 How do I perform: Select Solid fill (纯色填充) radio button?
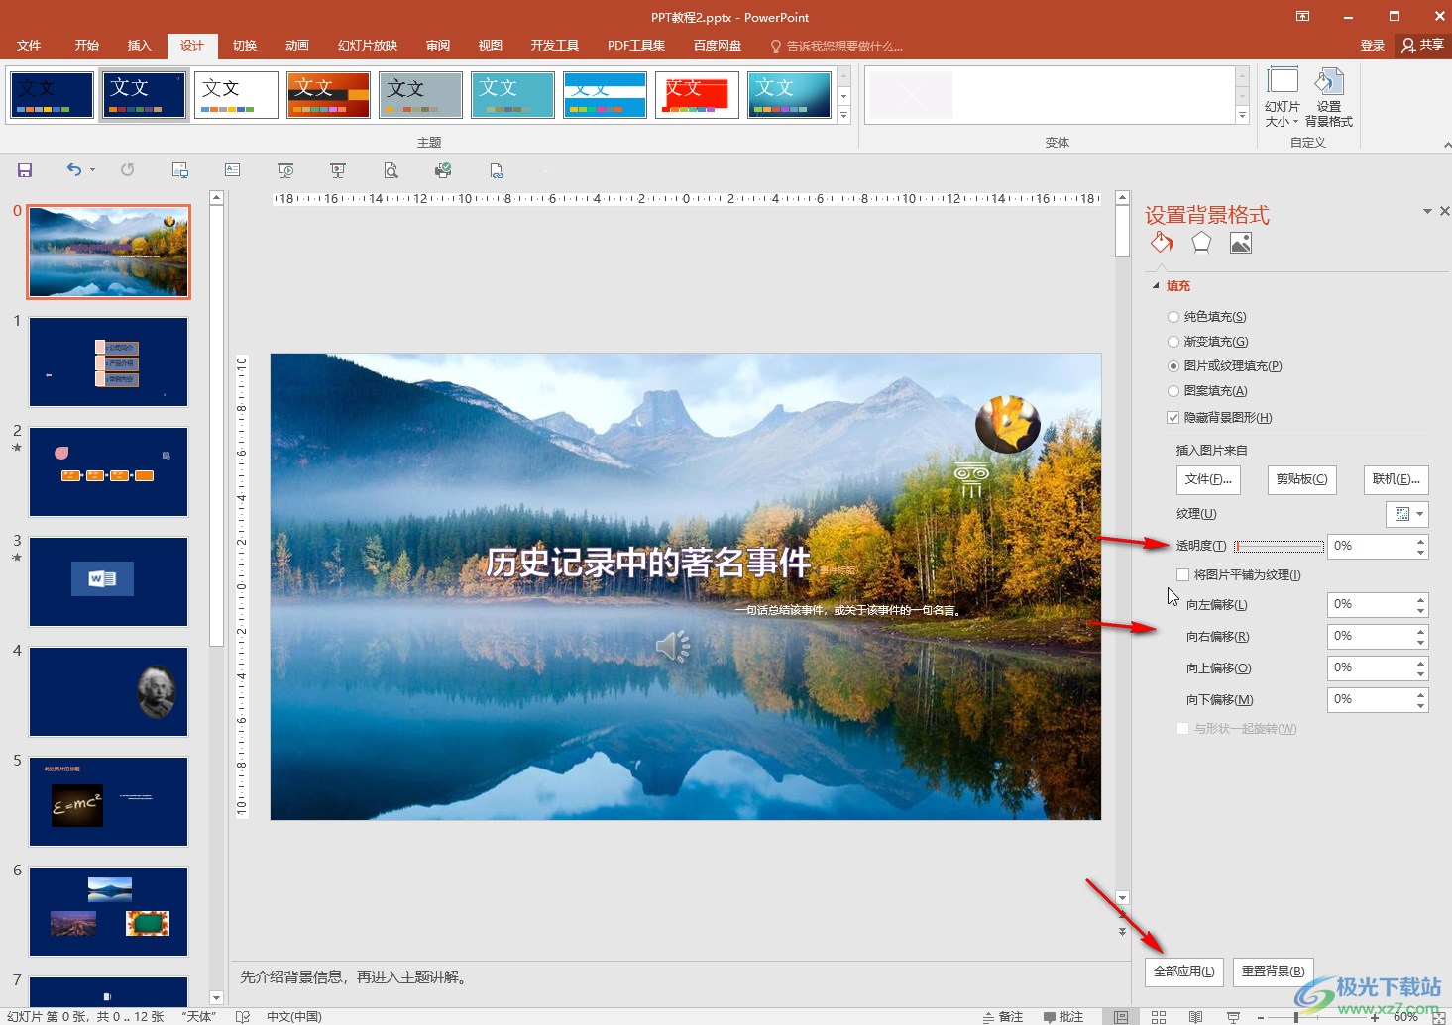coord(1173,317)
